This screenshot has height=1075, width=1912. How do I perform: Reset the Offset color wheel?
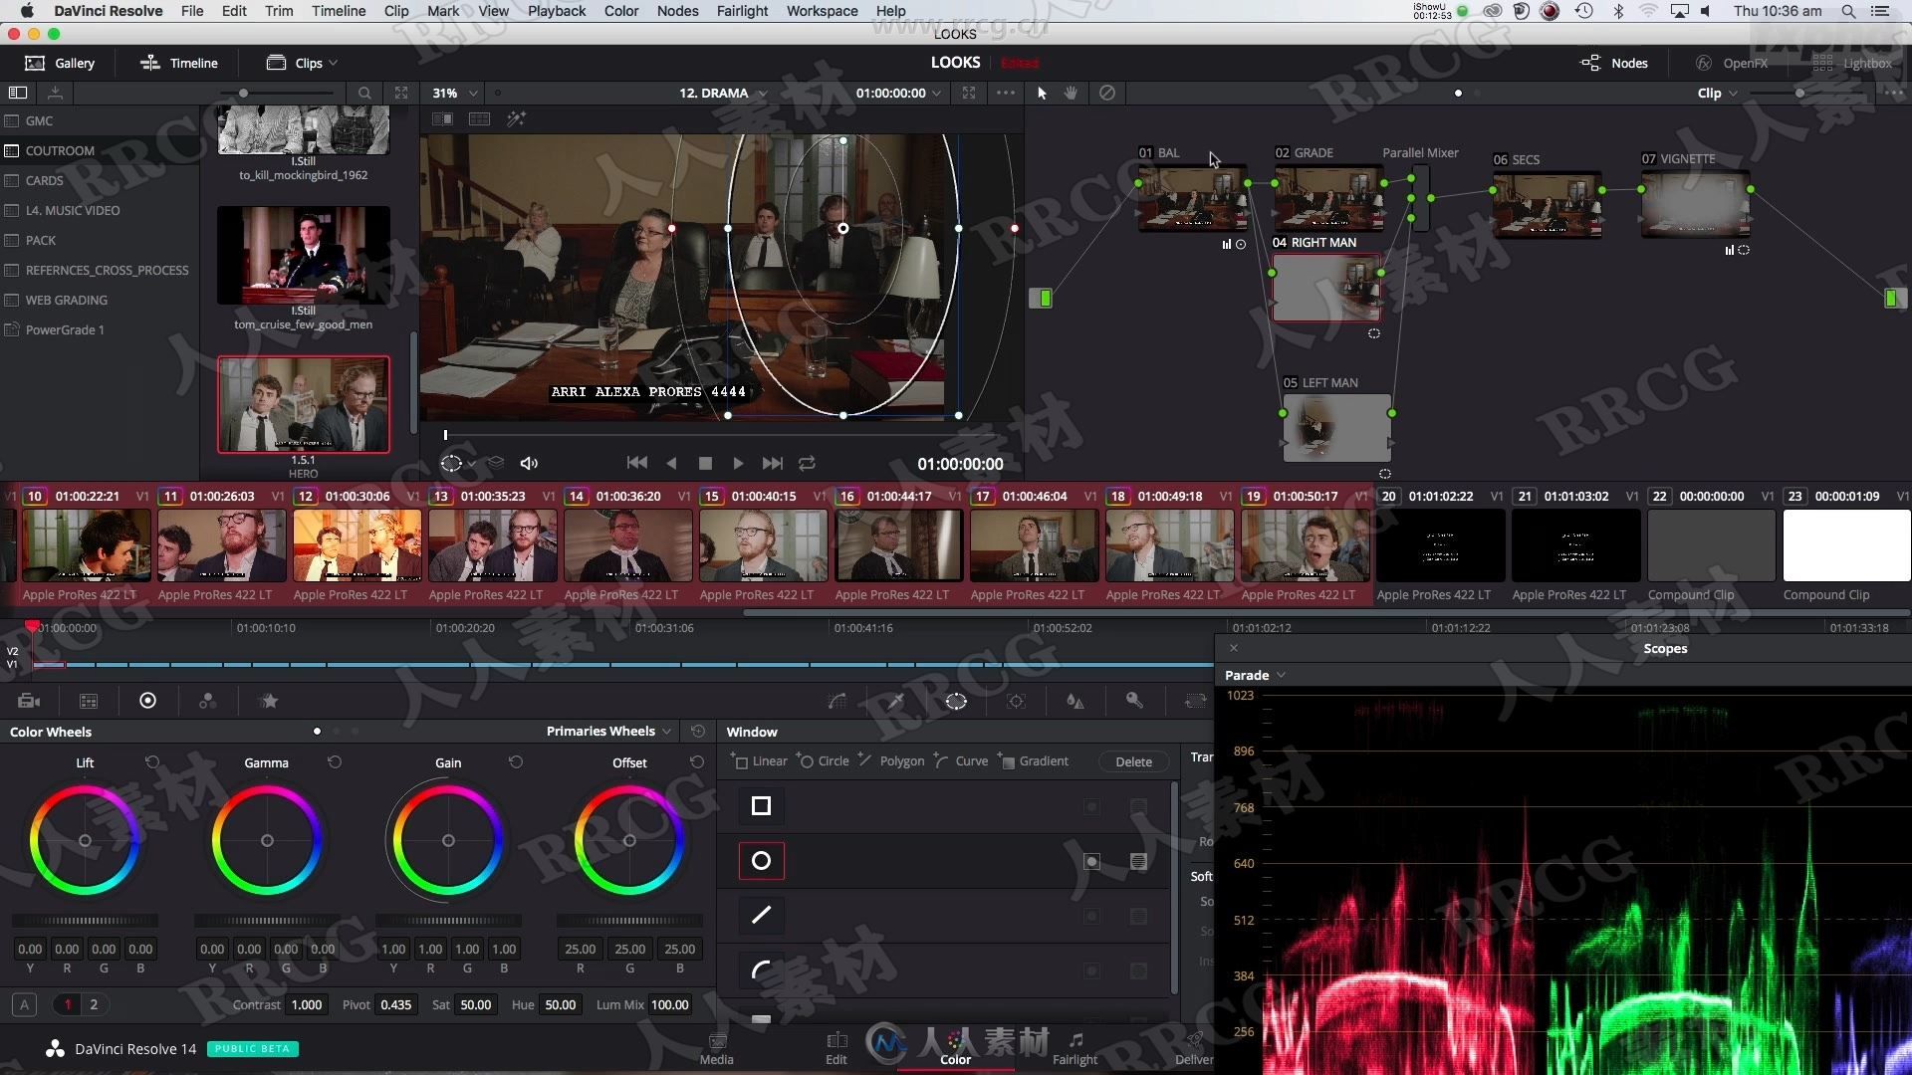pyautogui.click(x=697, y=761)
